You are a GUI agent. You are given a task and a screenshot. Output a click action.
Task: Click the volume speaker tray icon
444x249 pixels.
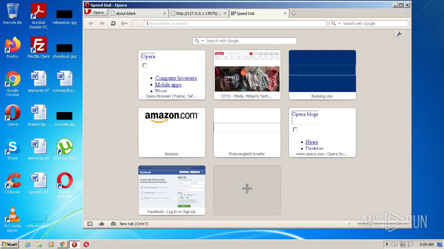click(x=394, y=245)
